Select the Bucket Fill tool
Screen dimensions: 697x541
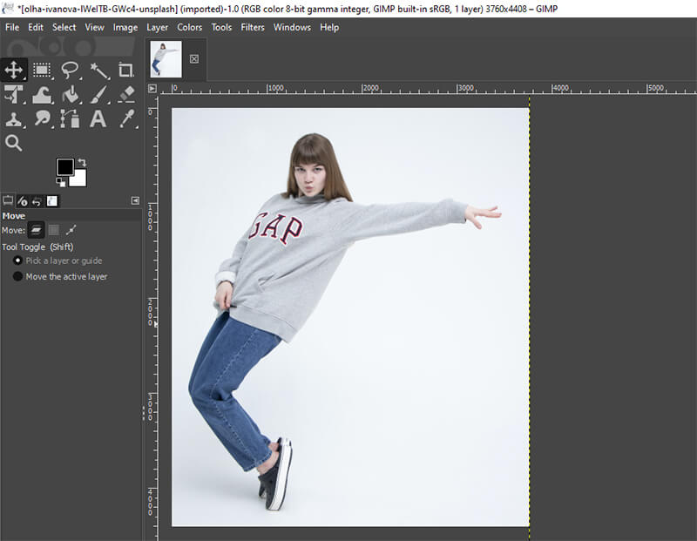(71, 94)
